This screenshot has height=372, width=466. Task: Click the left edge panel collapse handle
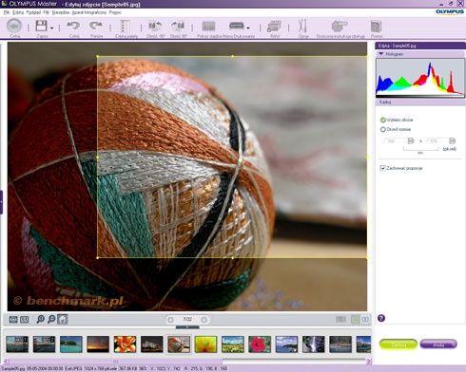(1, 202)
